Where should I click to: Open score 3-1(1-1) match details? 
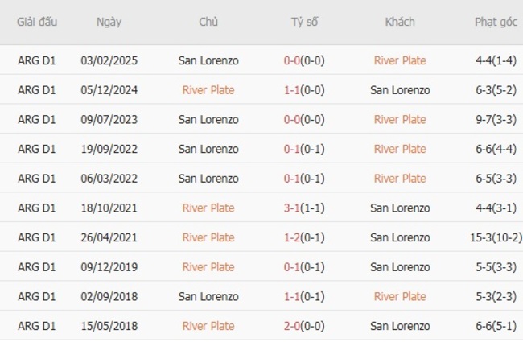(x=304, y=208)
